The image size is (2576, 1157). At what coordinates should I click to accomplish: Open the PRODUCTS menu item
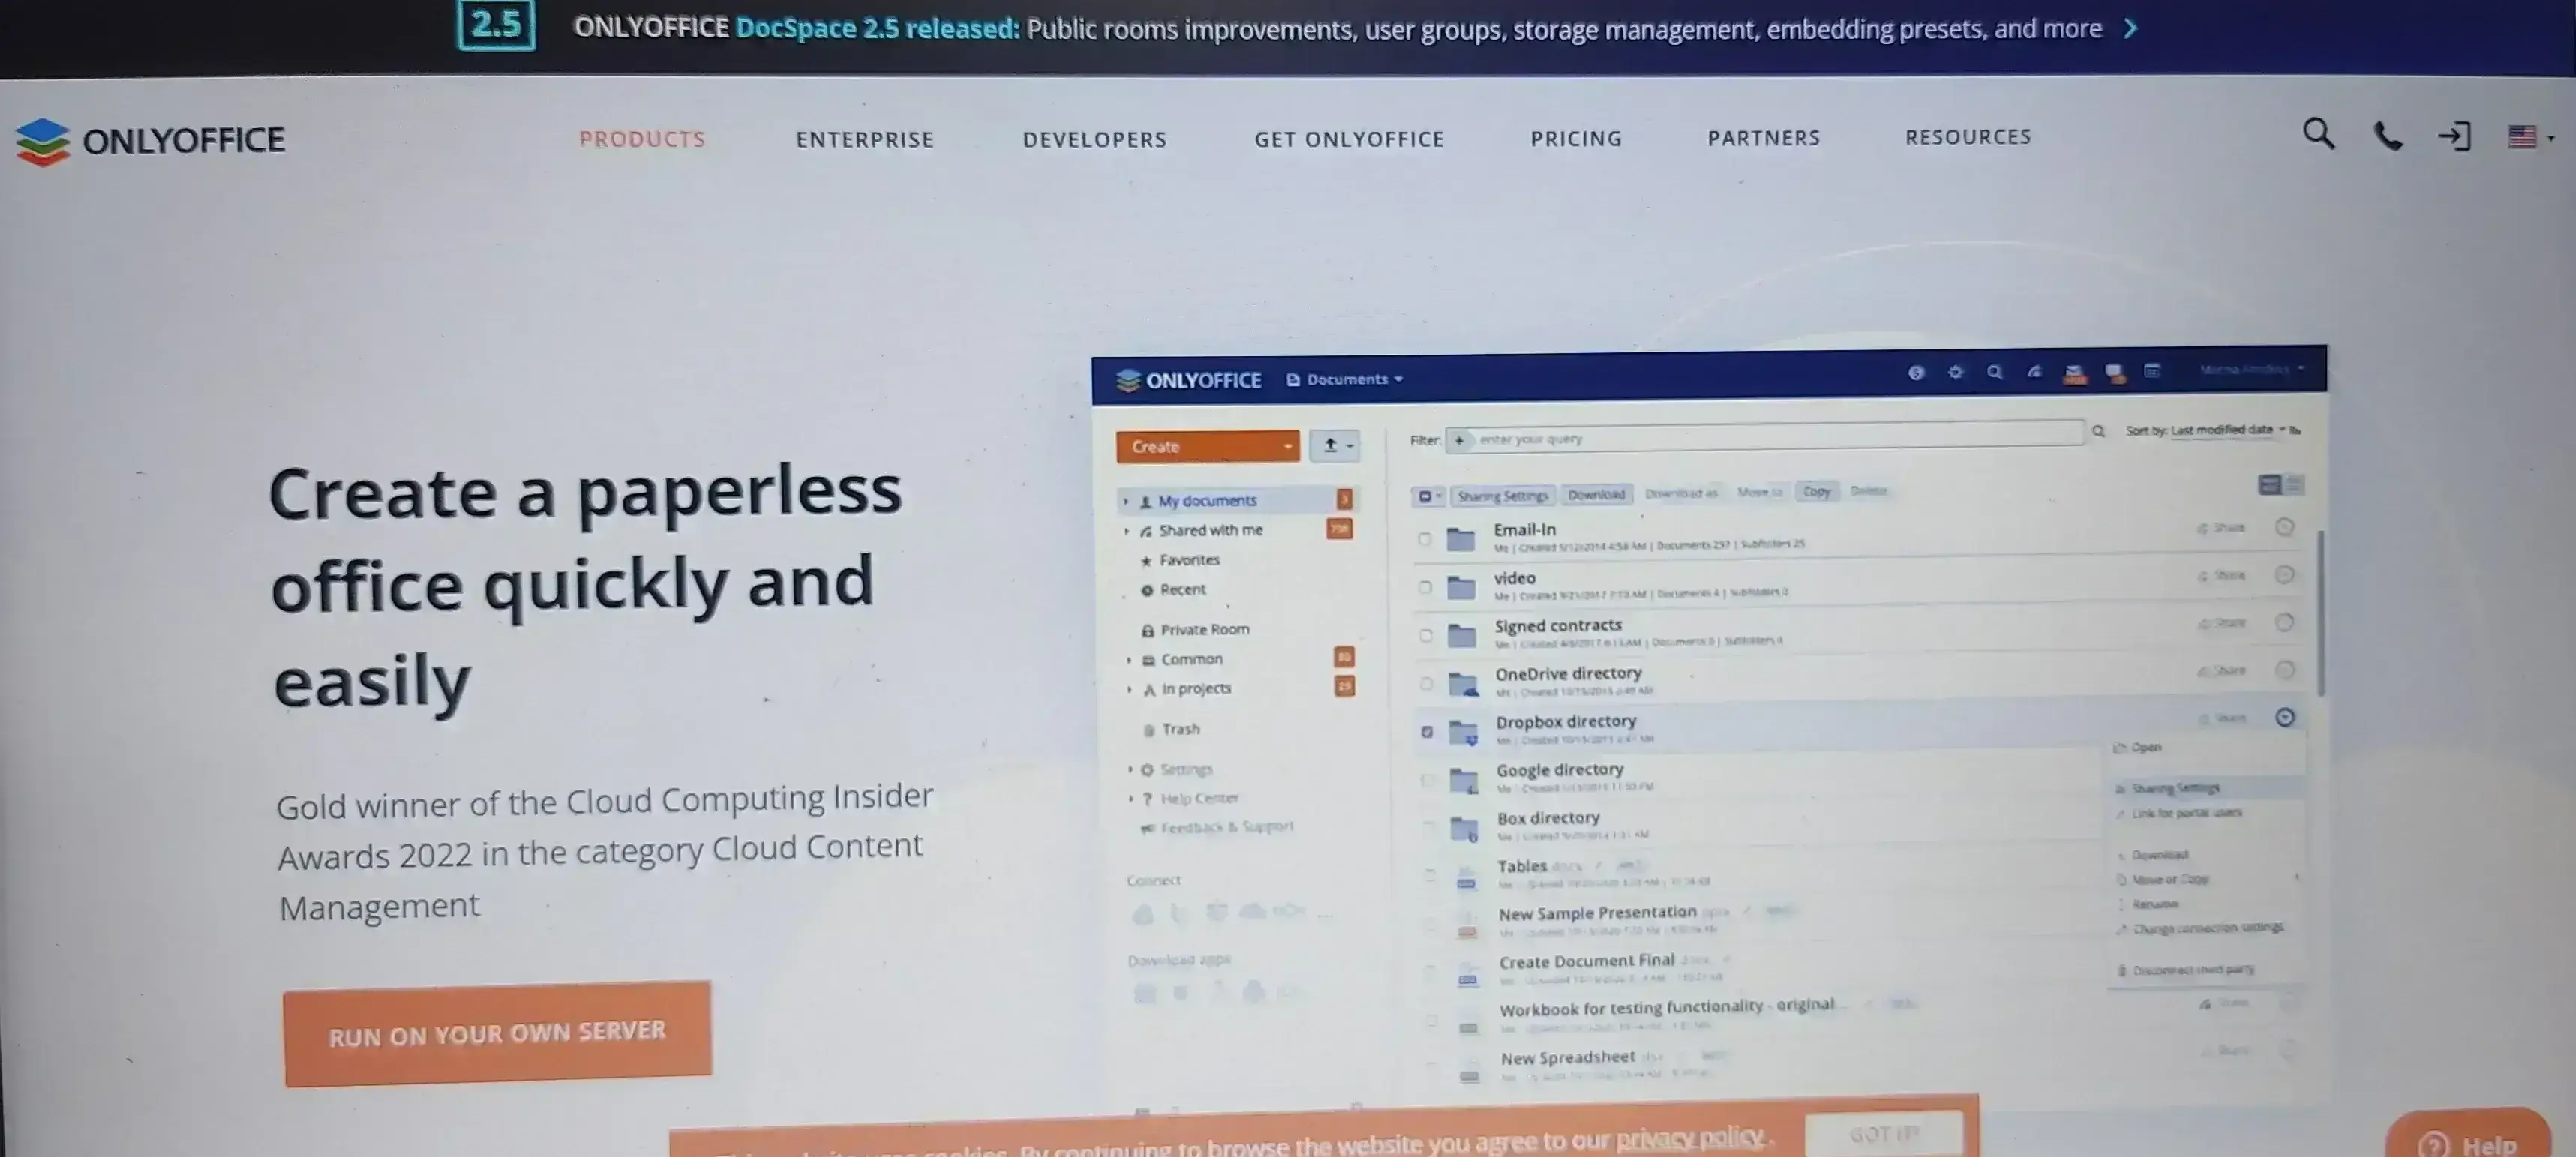click(641, 139)
